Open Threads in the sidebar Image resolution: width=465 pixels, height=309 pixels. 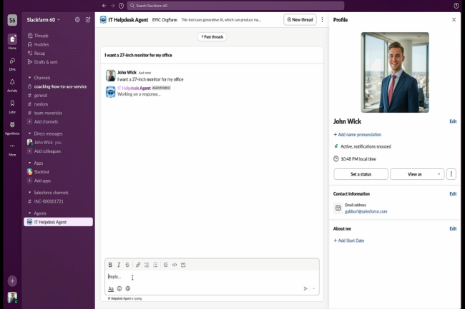(58, 36)
